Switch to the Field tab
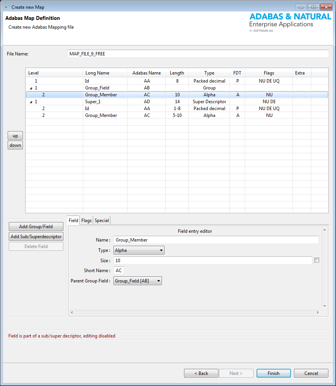Screen dimensions: 336x386 coord(73,220)
